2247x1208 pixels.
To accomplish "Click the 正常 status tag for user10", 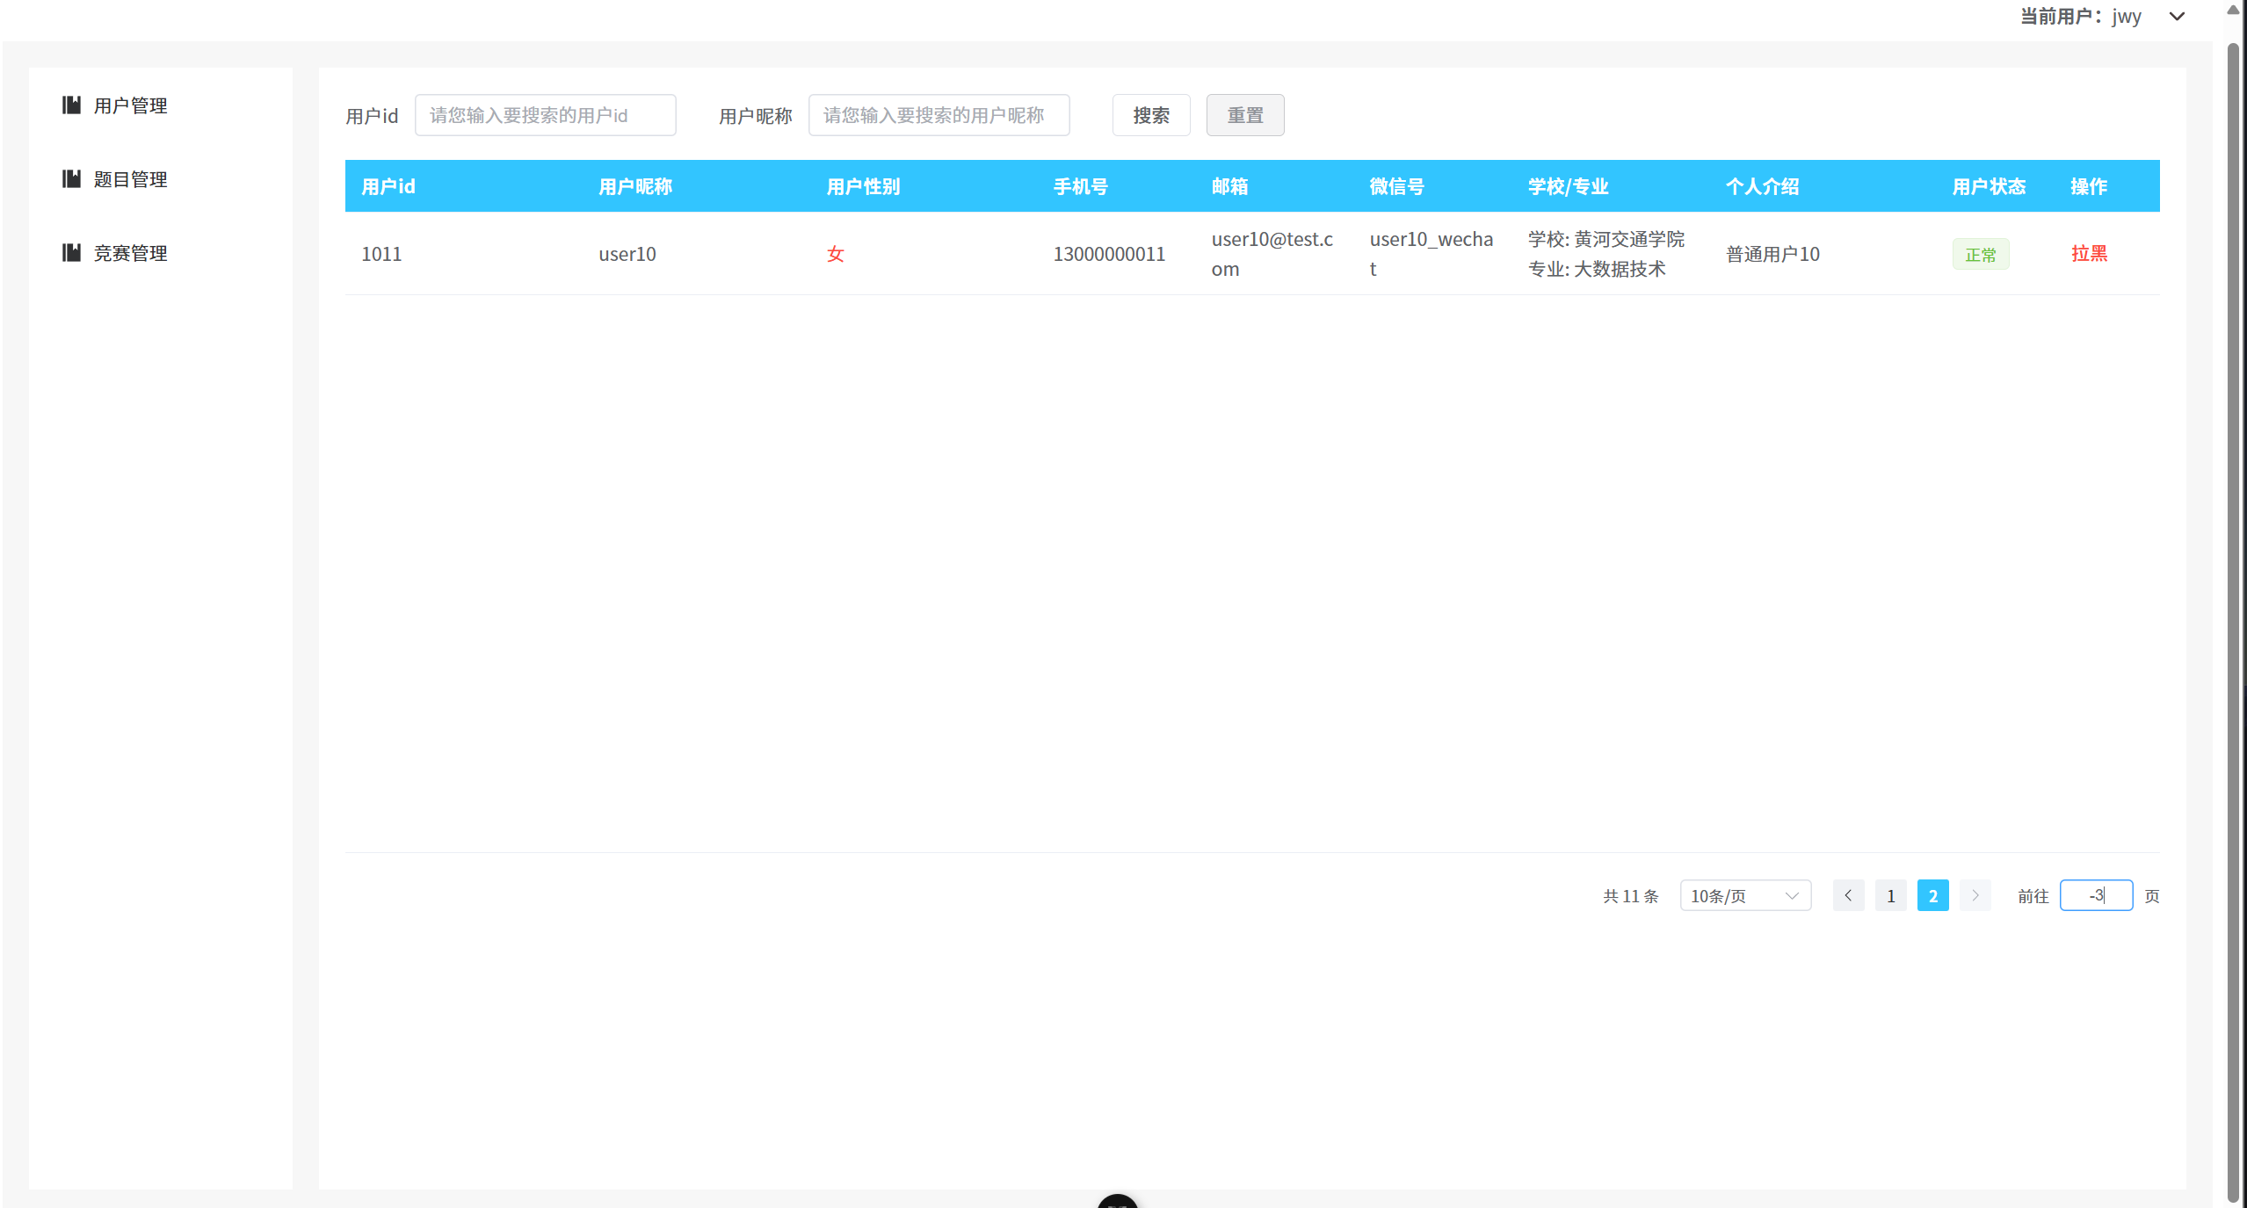I will pos(1980,254).
